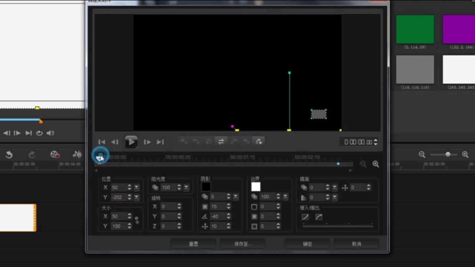Pick the green color clip in the library

click(415, 29)
